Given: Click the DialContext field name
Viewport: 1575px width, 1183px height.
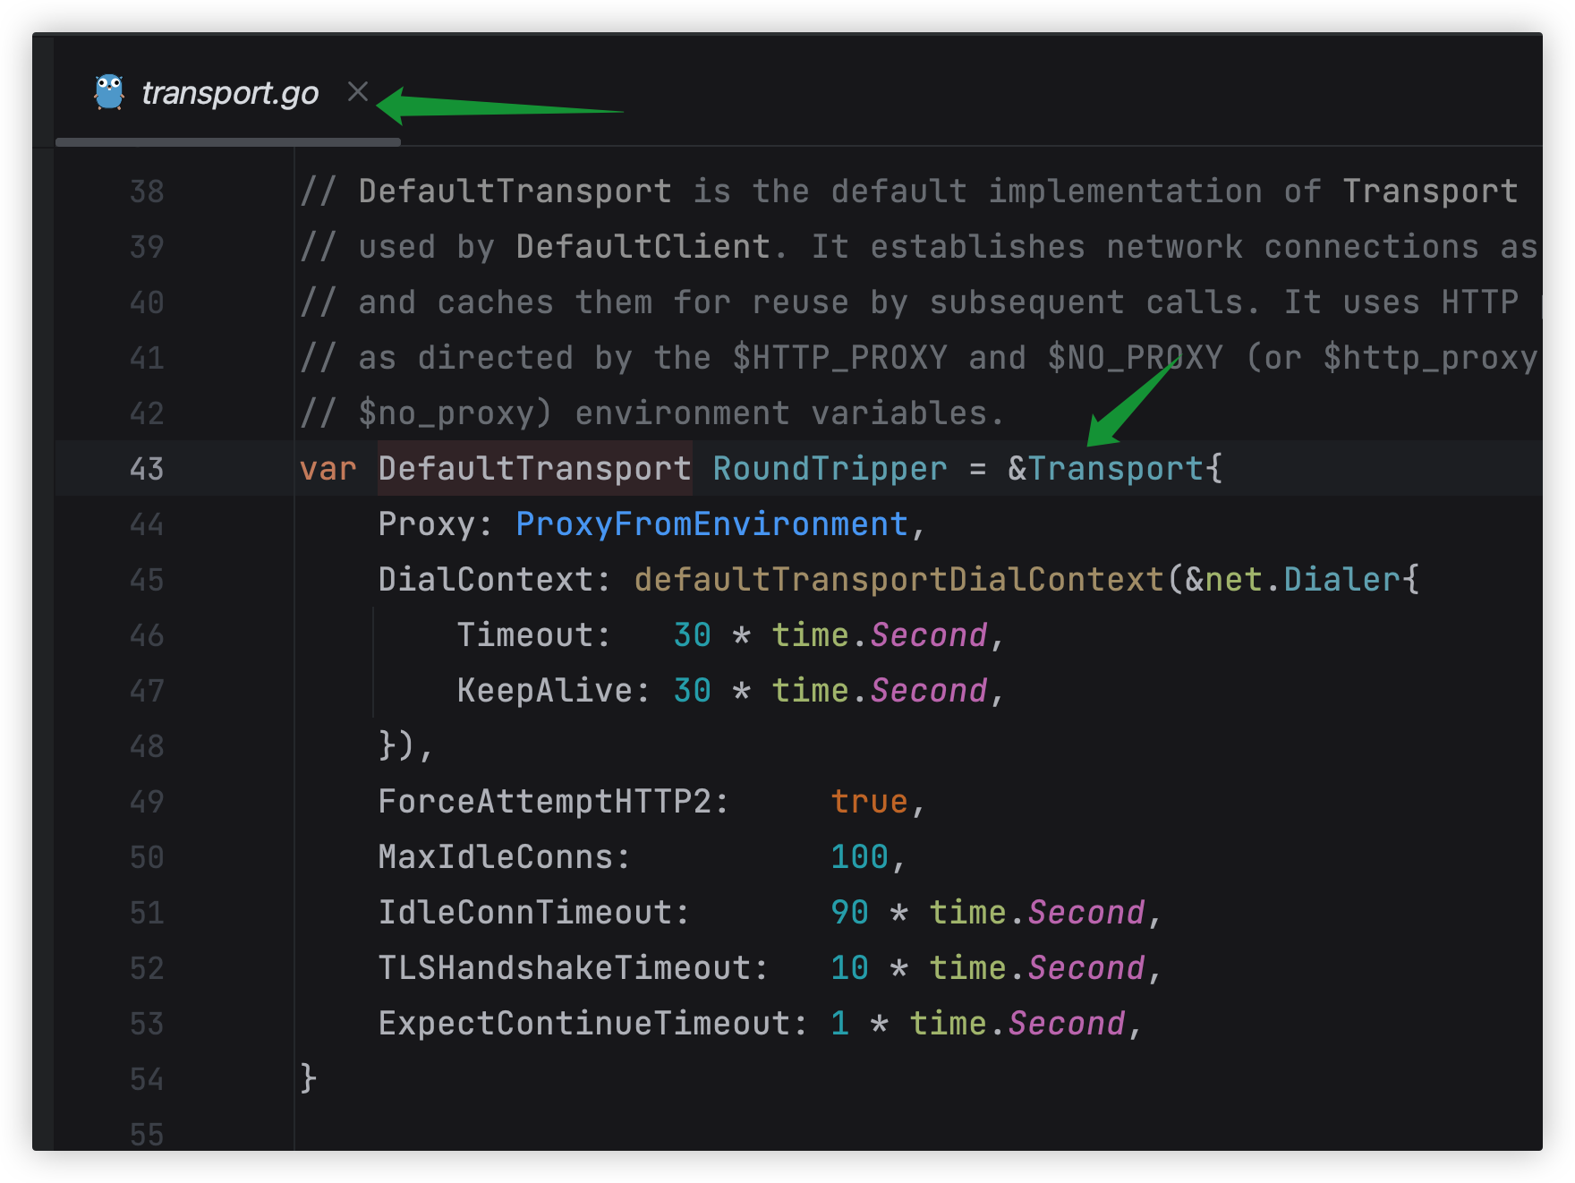Looking at the screenshot, I should pyautogui.click(x=485, y=580).
